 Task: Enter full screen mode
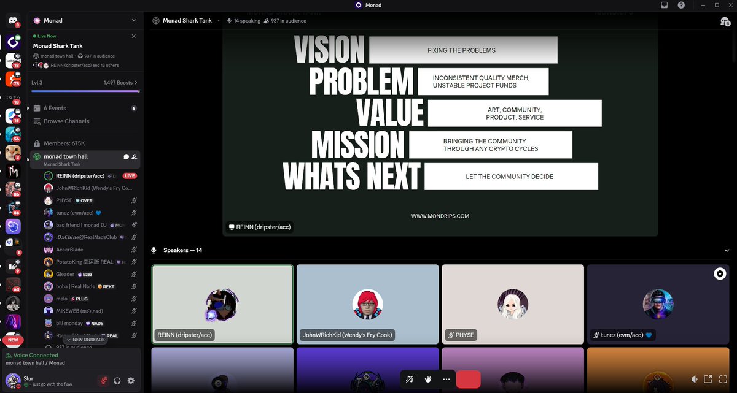tap(722, 379)
